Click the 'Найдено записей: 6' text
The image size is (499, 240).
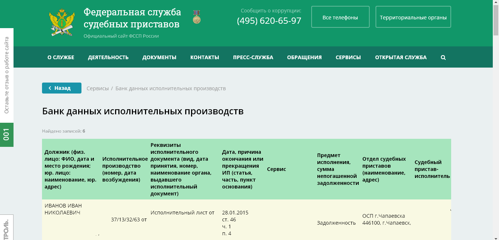[64, 131]
